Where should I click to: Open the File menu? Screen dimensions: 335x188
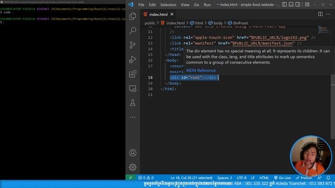[141, 5]
